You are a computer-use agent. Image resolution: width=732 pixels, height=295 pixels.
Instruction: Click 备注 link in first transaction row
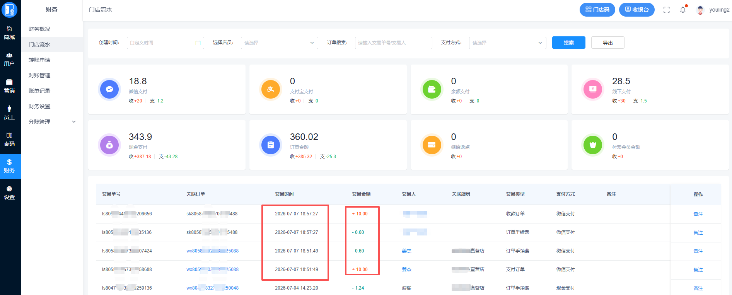coord(698,214)
